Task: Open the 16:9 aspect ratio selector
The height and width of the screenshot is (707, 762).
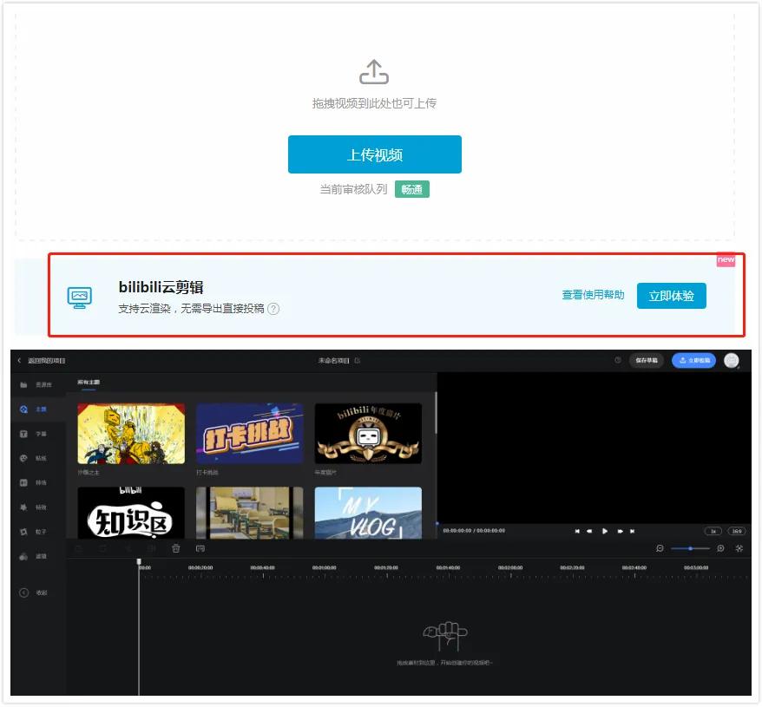Action: click(x=737, y=531)
